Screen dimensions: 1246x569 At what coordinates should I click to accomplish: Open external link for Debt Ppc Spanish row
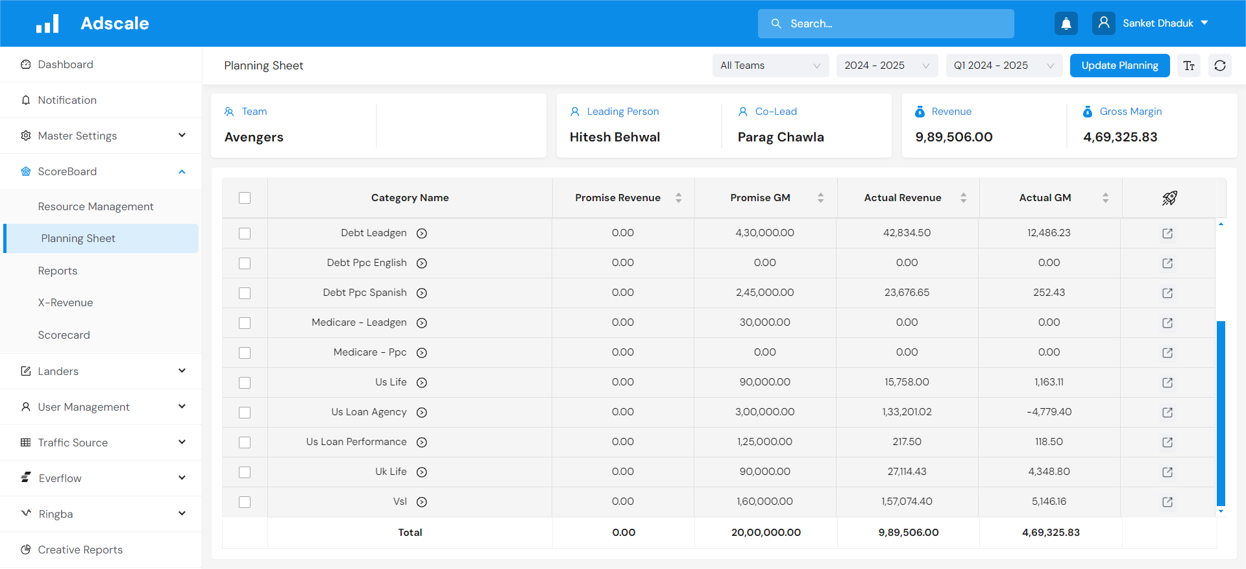pos(1167,293)
